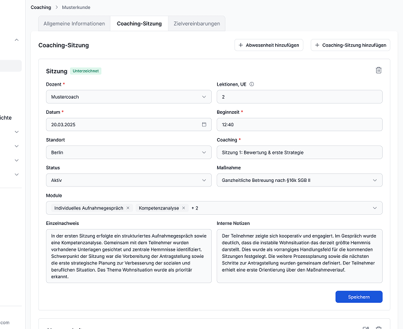
Task: Go to Coaching in the breadcrumb
Action: tap(41, 7)
